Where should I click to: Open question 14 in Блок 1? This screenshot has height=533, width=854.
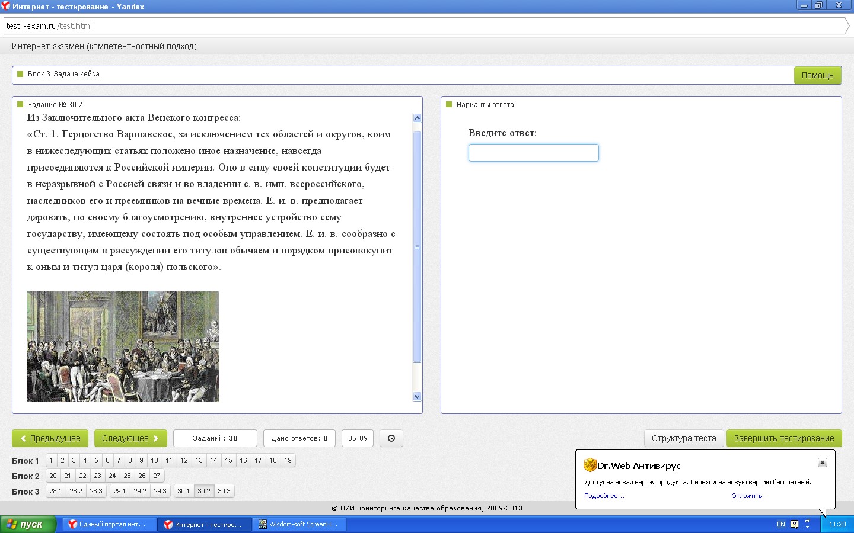213,460
